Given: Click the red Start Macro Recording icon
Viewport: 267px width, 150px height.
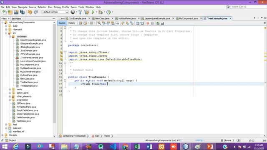Looking at the screenshot, I should 148,23.
